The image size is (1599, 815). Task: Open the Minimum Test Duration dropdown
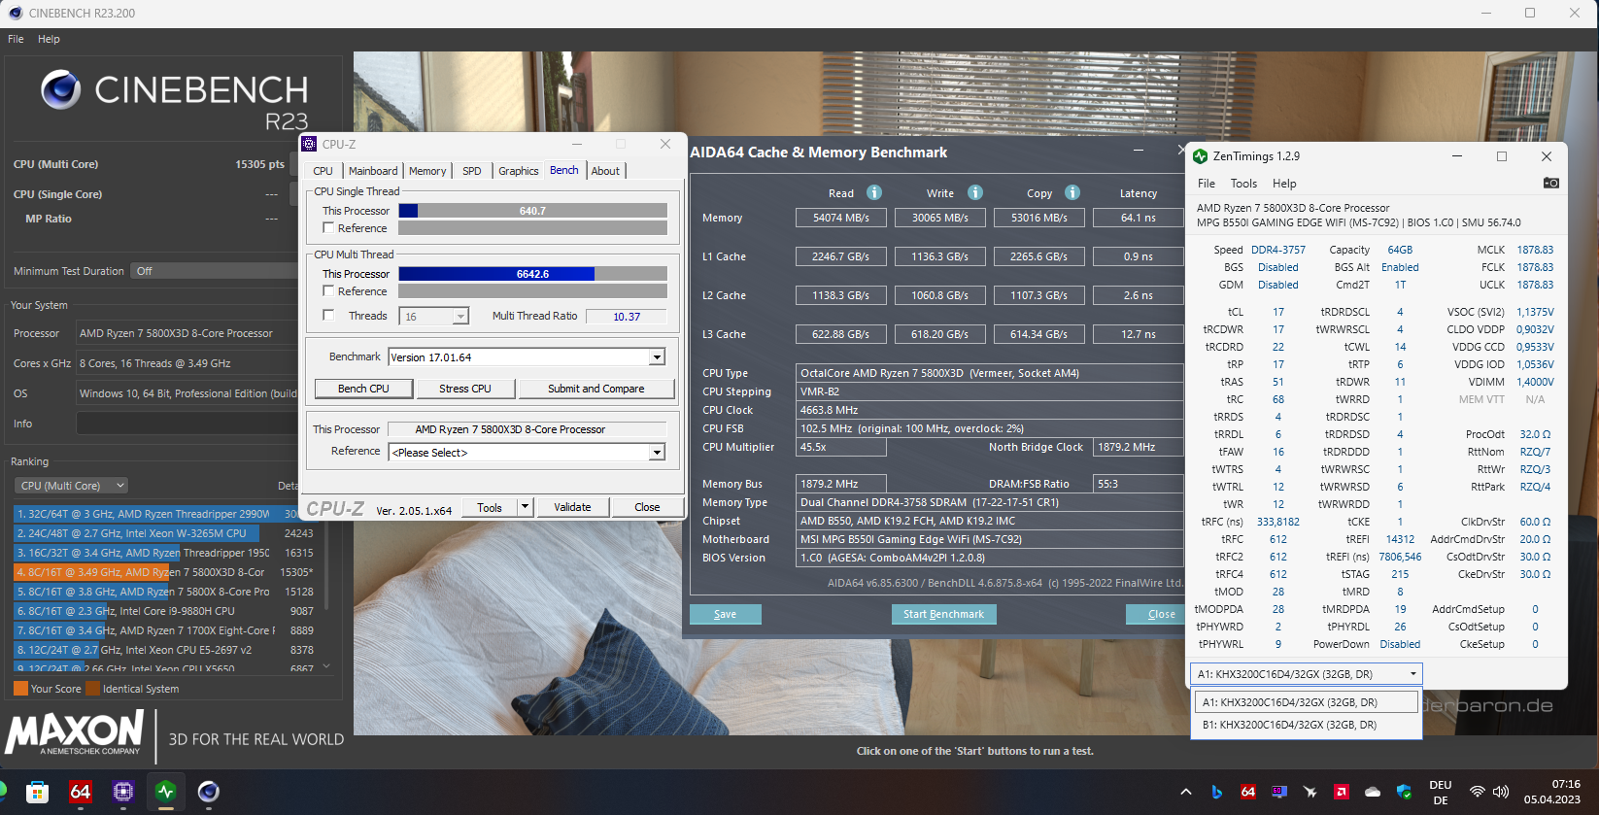pos(214,271)
